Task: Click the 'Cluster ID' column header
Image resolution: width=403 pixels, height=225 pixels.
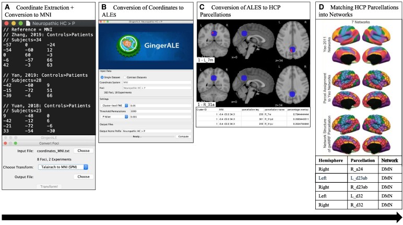Action: [201, 110]
